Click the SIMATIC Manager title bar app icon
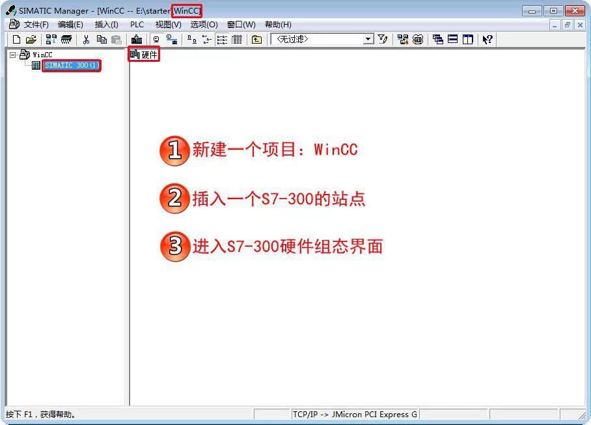Screen dimensions: 591x425 (11, 10)
